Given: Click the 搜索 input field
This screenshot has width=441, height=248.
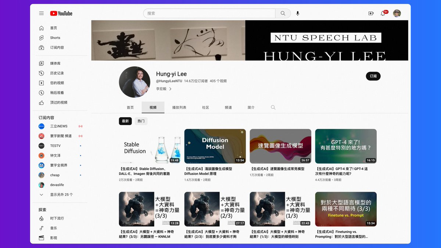Looking at the screenshot, I should [x=209, y=13].
